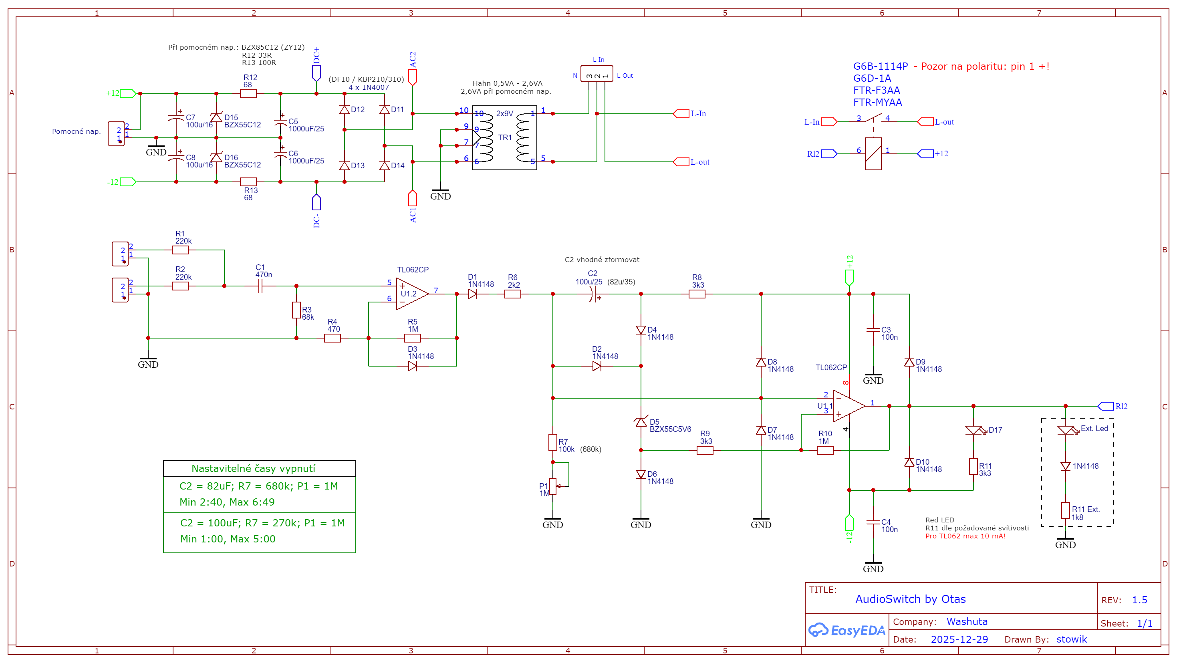Select the TR1 transformer symbol
Viewport: 1177px width, 663px height.
[504, 137]
